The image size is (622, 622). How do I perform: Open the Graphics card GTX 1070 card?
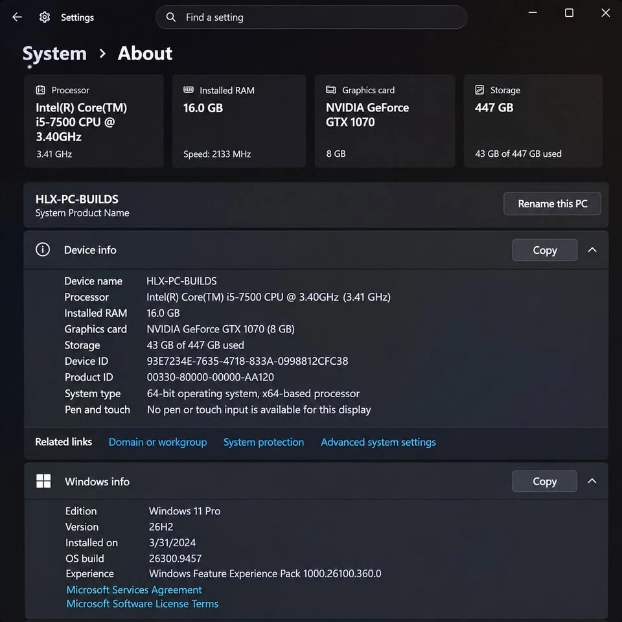[384, 121]
